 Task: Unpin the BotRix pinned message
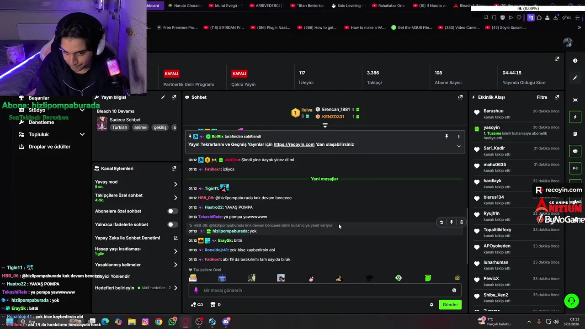(447, 136)
